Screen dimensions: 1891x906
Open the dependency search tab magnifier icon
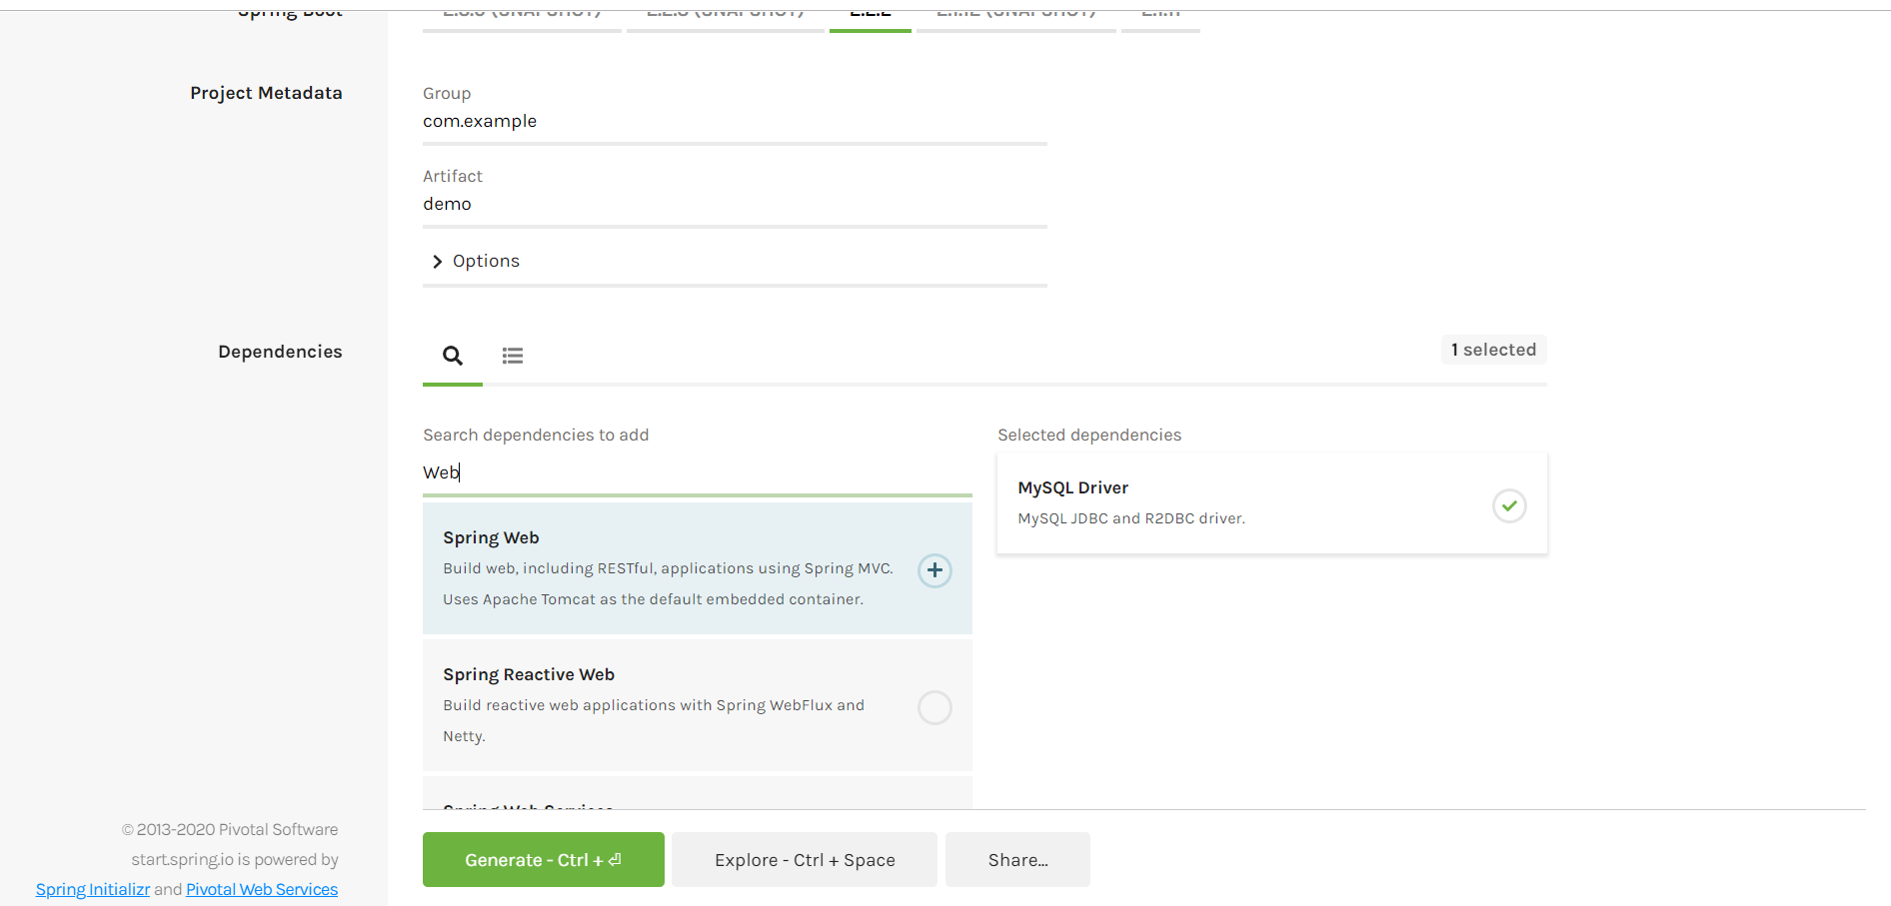click(x=453, y=356)
